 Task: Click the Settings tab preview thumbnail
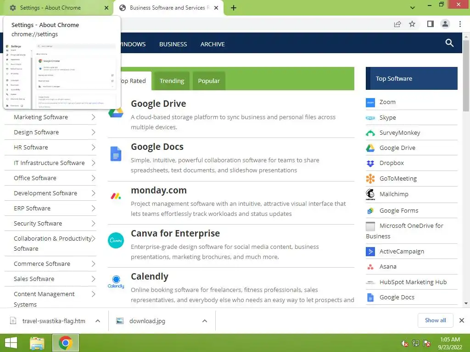(62, 76)
